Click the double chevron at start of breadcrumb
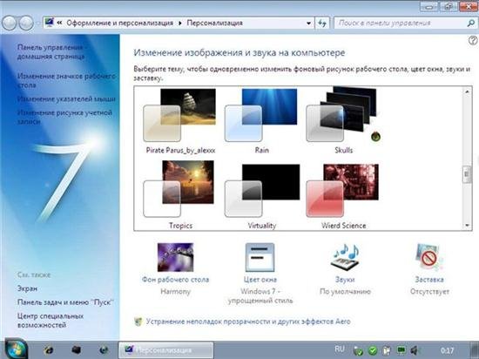The image size is (479, 359). [59, 23]
